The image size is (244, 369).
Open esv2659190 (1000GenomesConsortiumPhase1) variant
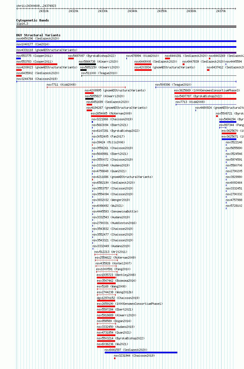(x=130, y=304)
